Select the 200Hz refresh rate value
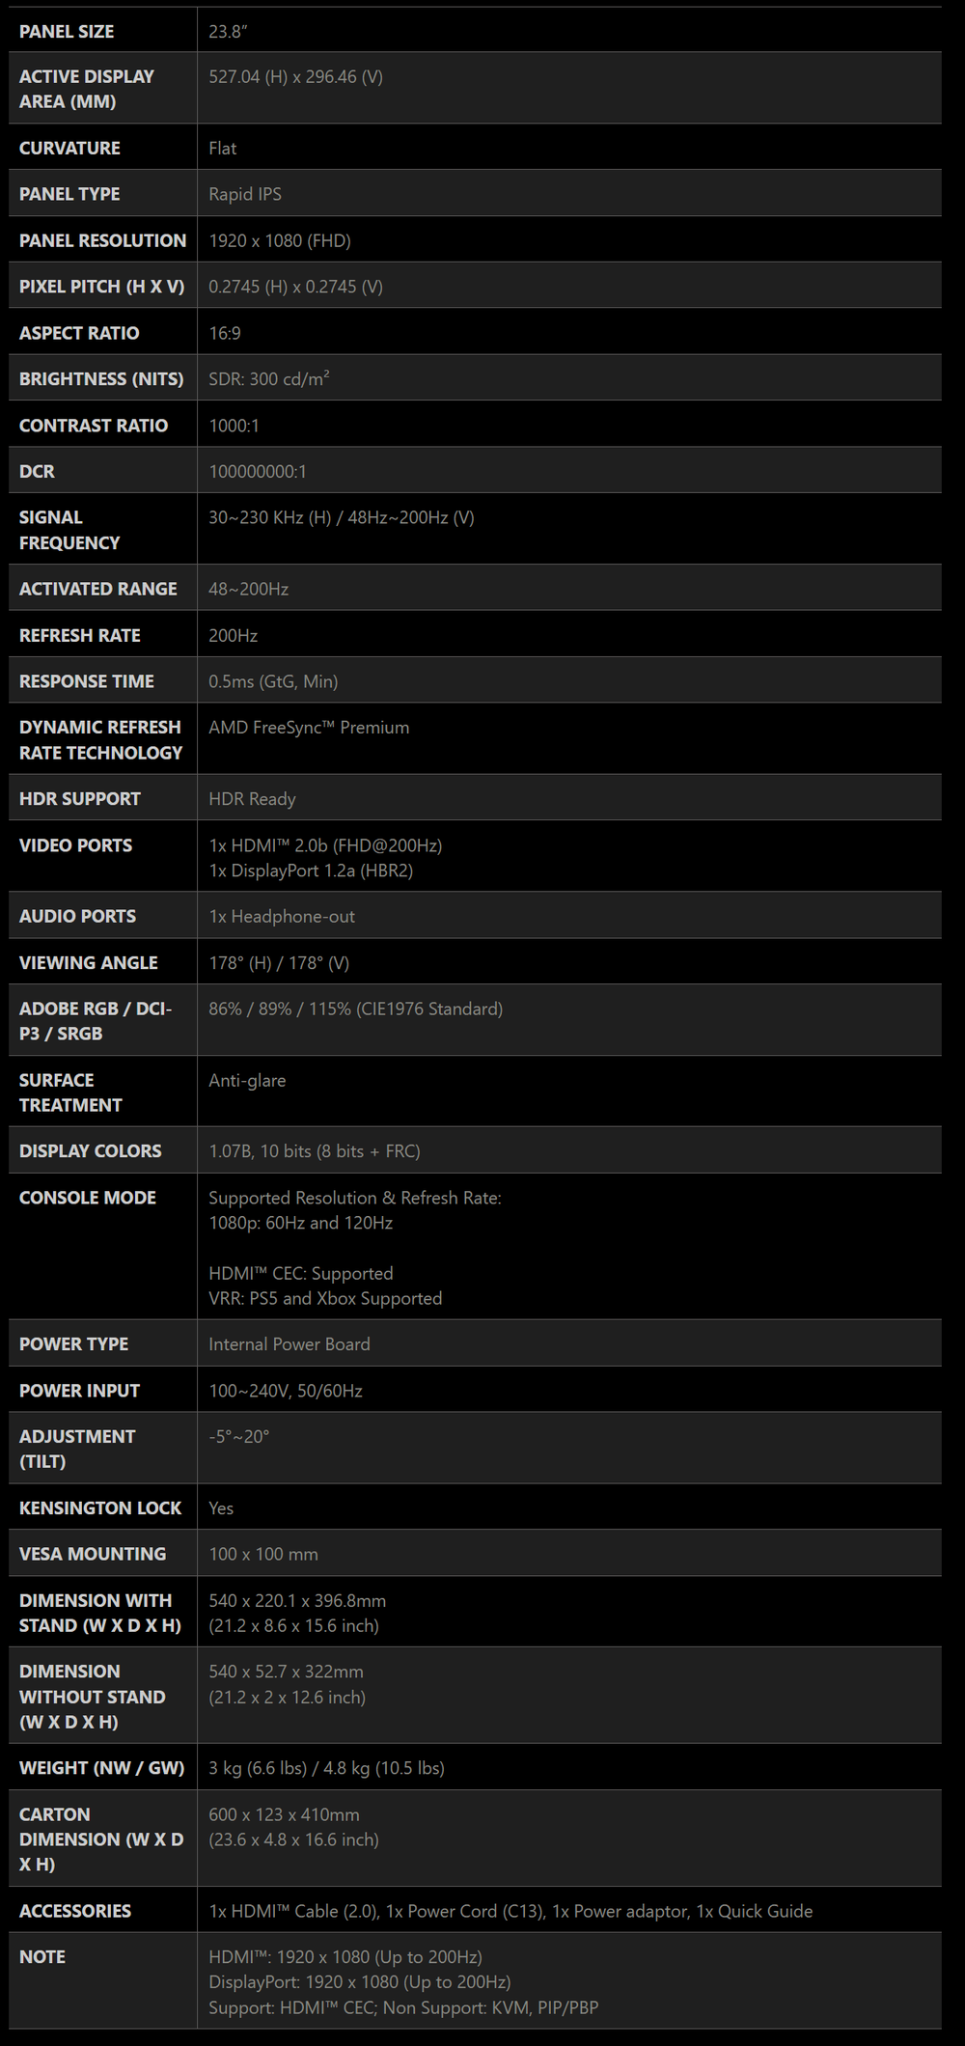 pyautogui.click(x=233, y=635)
